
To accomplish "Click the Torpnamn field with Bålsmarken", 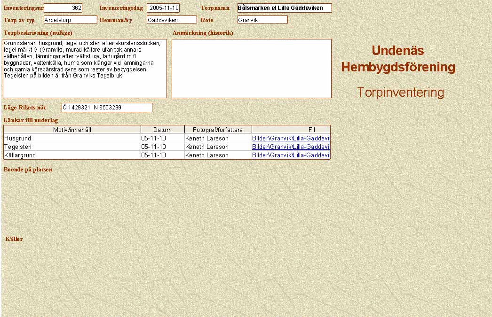I will click(284, 8).
